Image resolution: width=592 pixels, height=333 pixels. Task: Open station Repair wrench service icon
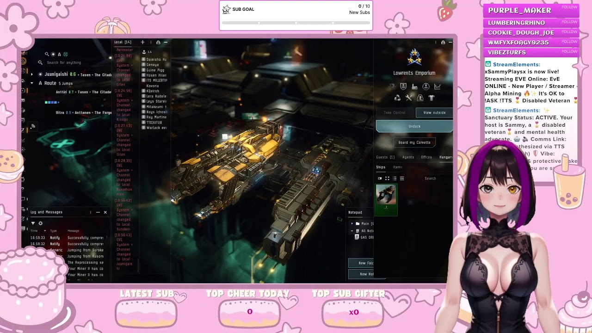click(x=409, y=98)
